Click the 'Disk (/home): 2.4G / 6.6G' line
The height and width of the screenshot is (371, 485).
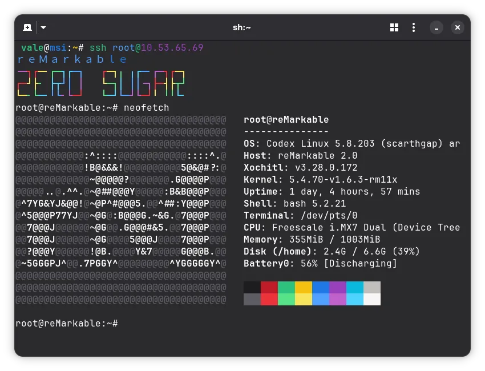332,251
